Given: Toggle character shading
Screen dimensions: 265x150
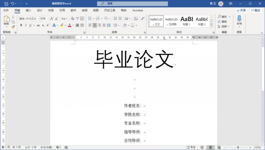Looking at the screenshot, I should click(x=77, y=25).
